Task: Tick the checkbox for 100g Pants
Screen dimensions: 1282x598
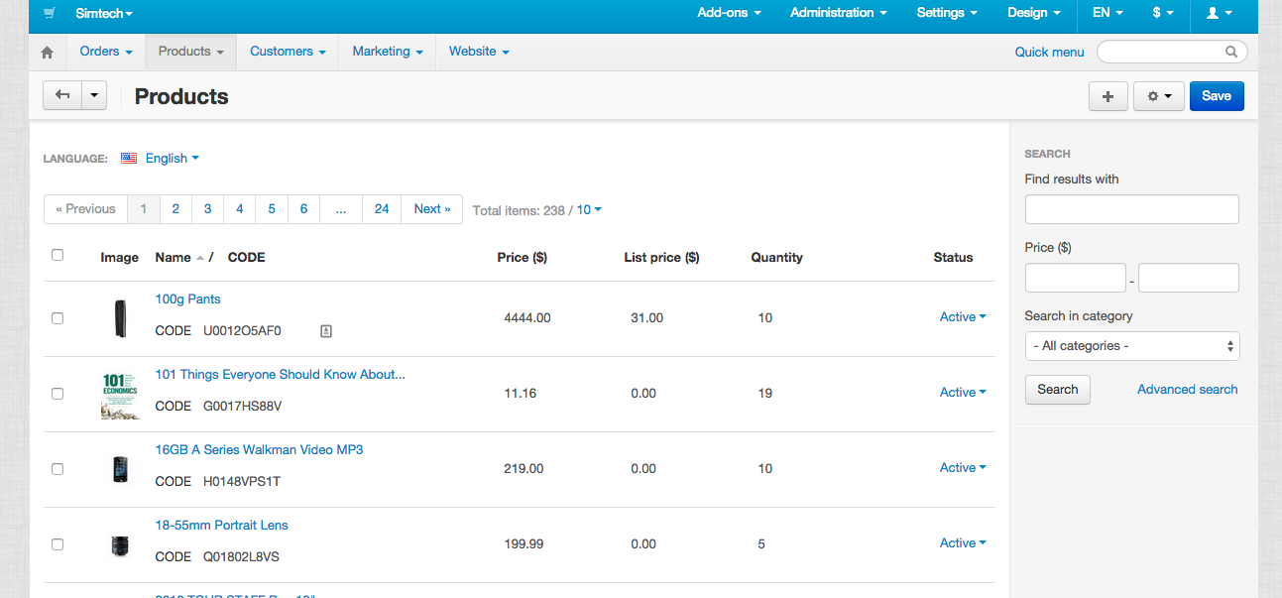Action: coord(58,317)
